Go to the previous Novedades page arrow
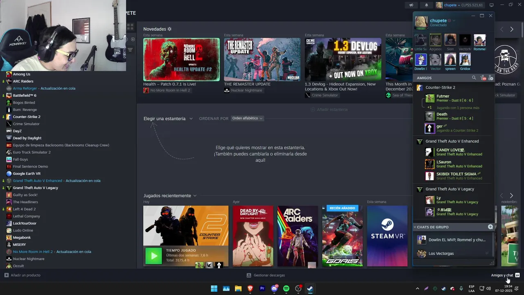This screenshot has height=295, width=524. click(x=501, y=29)
